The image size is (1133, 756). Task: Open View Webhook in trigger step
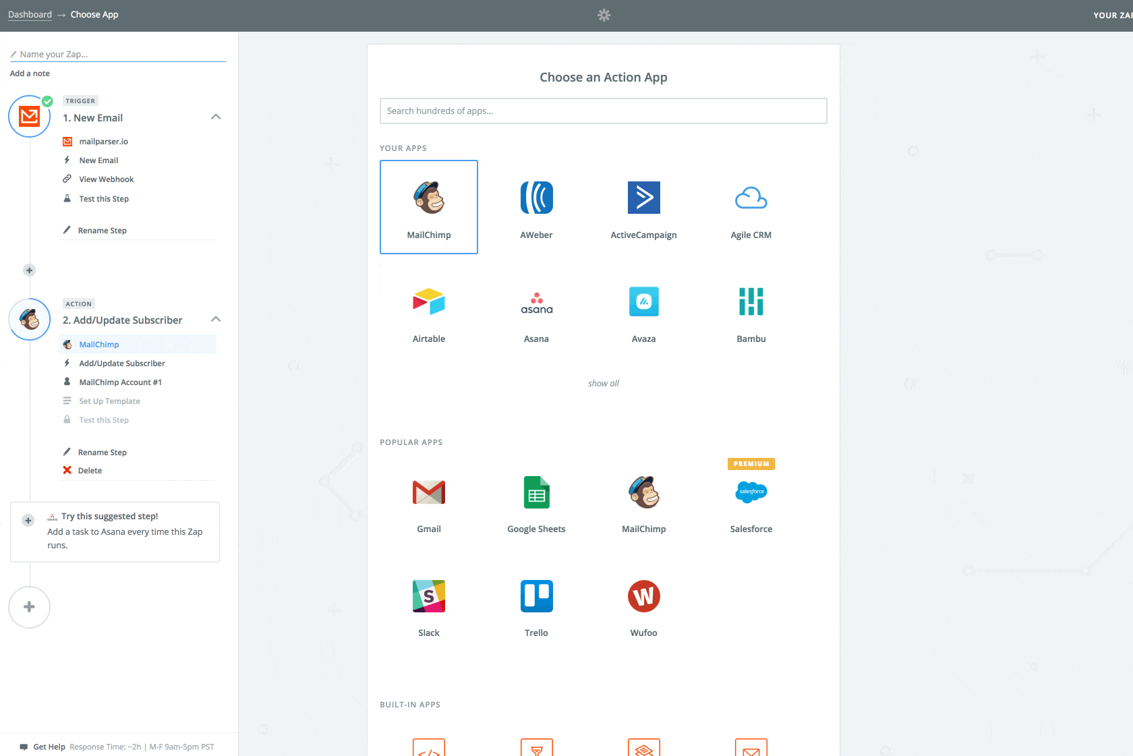click(107, 179)
